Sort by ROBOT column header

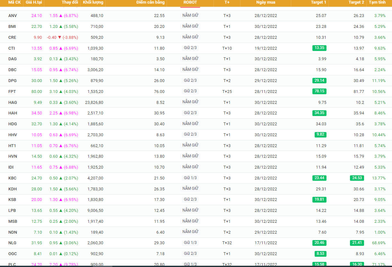coord(190,2)
